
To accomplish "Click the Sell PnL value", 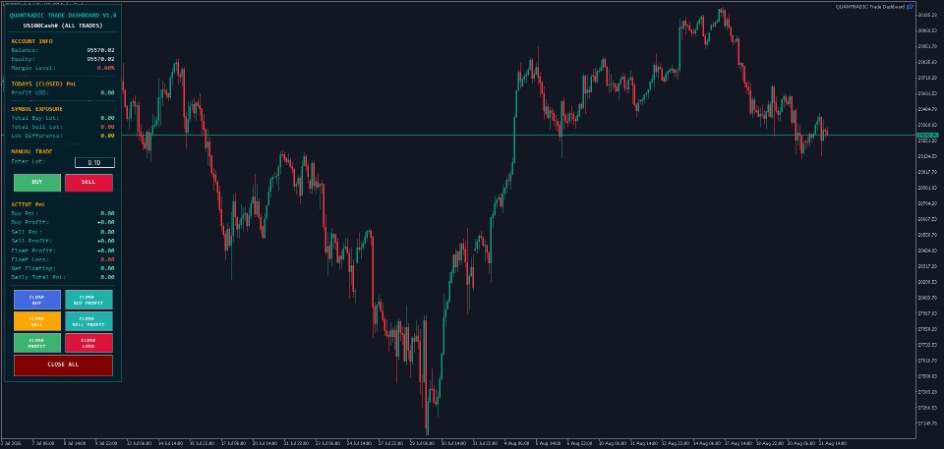I will (108, 232).
